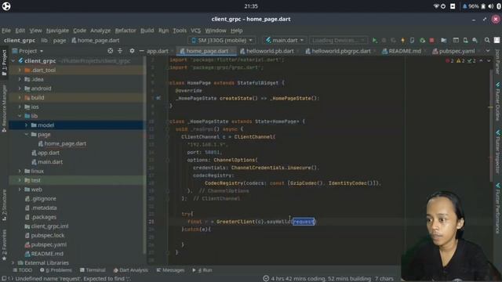Stop the running app with the red square

(431, 40)
